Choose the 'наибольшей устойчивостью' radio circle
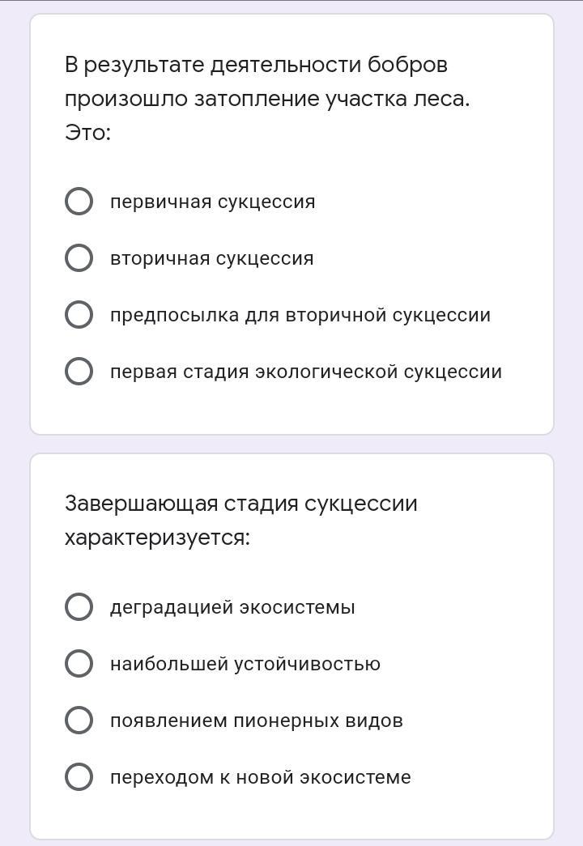The image size is (583, 846). pyautogui.click(x=79, y=664)
